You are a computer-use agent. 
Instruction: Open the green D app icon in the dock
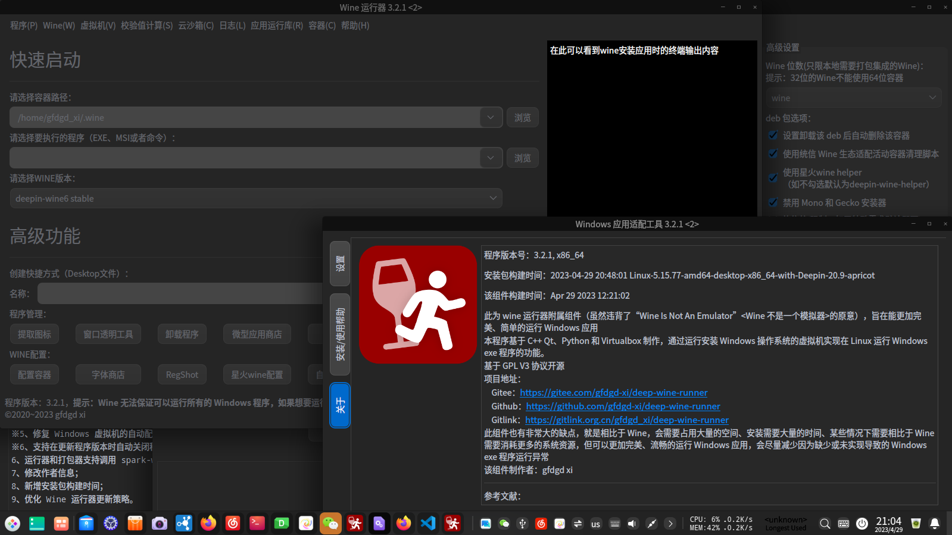pos(282,524)
